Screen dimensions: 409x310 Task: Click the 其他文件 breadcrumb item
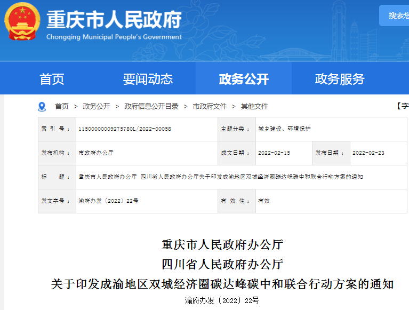pyautogui.click(x=254, y=107)
